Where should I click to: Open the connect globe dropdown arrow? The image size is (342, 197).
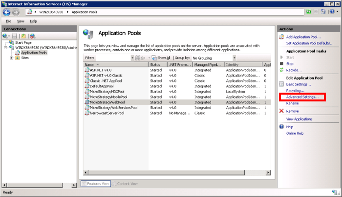[9, 36]
